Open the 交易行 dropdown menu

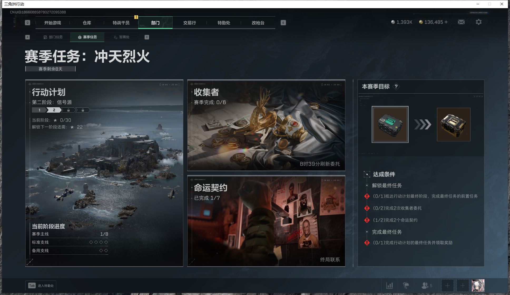coord(189,23)
